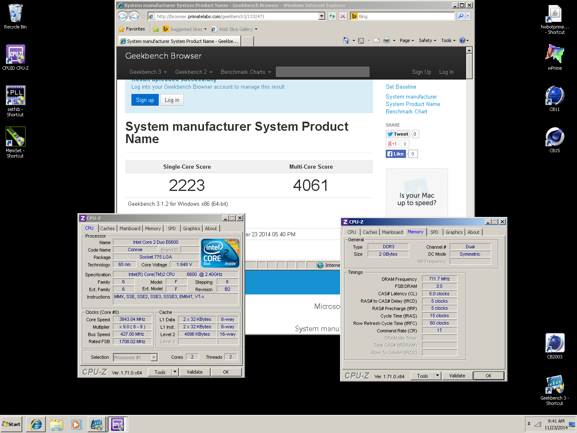The height and width of the screenshot is (433, 577).
Task: Launch wPrime from the desktop
Action: [555, 57]
